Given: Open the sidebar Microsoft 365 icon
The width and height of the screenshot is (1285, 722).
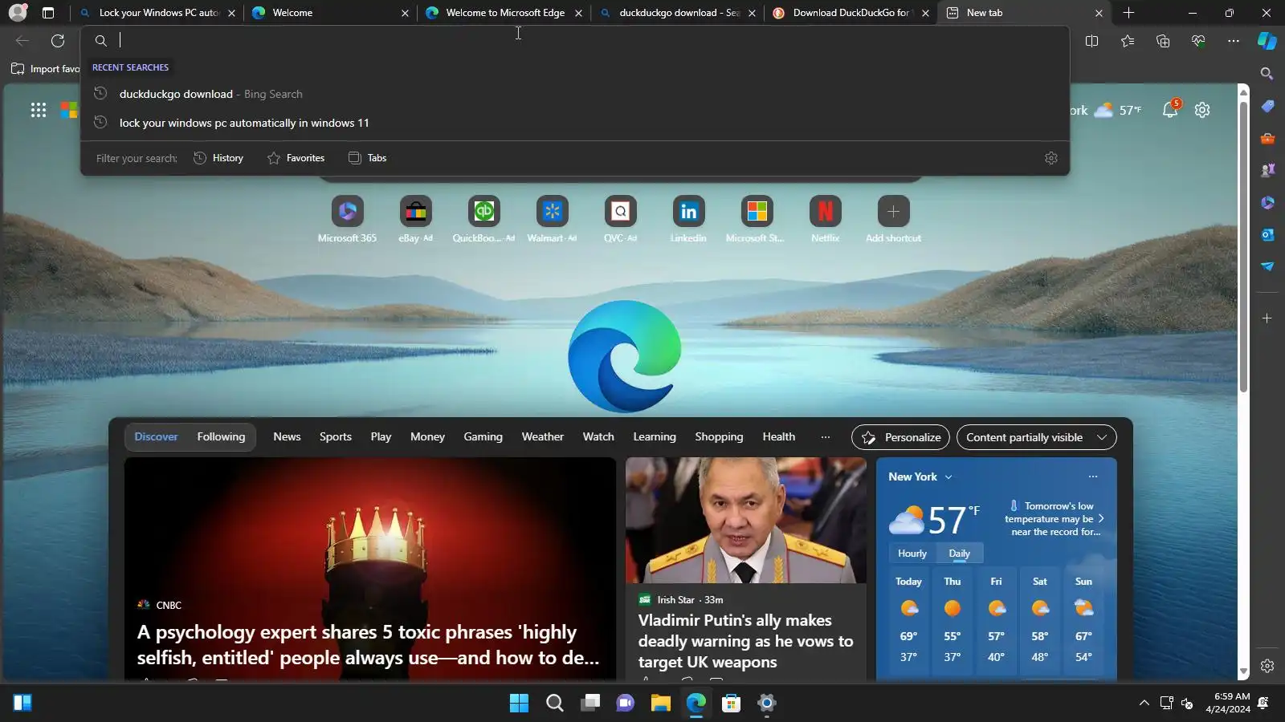Looking at the screenshot, I should pyautogui.click(x=1267, y=202).
